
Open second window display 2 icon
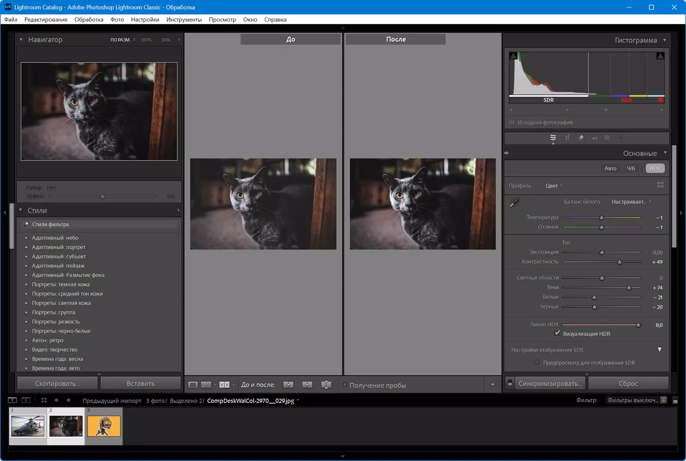26,400
